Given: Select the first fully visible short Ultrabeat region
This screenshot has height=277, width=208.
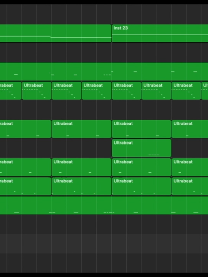Looking at the screenshot, I should coord(37,91).
